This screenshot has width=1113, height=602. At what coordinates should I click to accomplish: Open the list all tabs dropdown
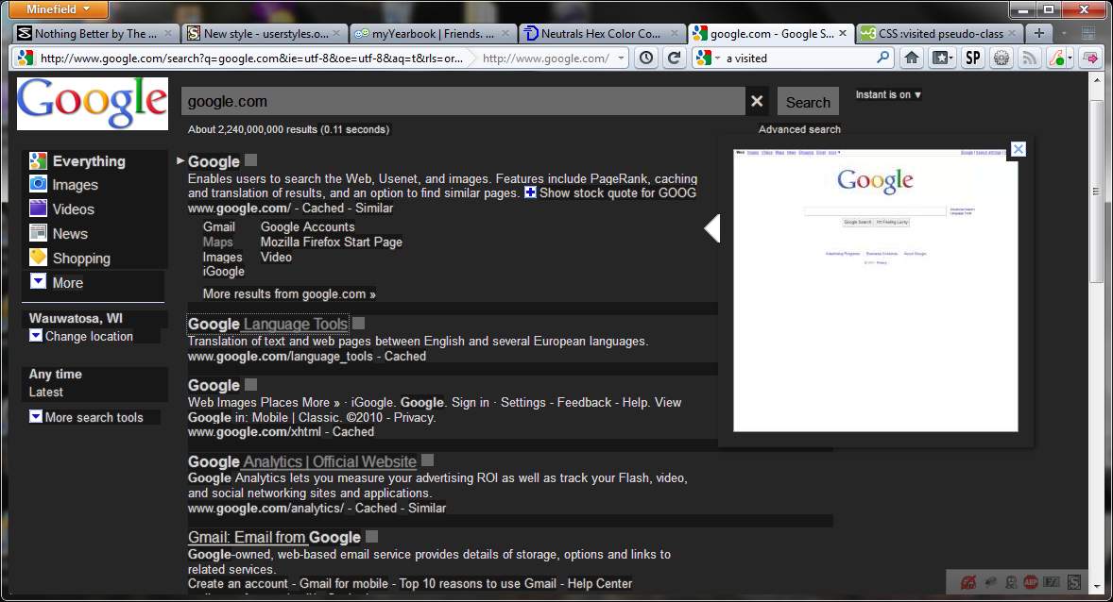point(1063,33)
